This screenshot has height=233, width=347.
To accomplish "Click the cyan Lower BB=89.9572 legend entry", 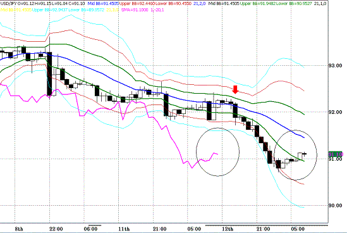I will click(x=87, y=10).
